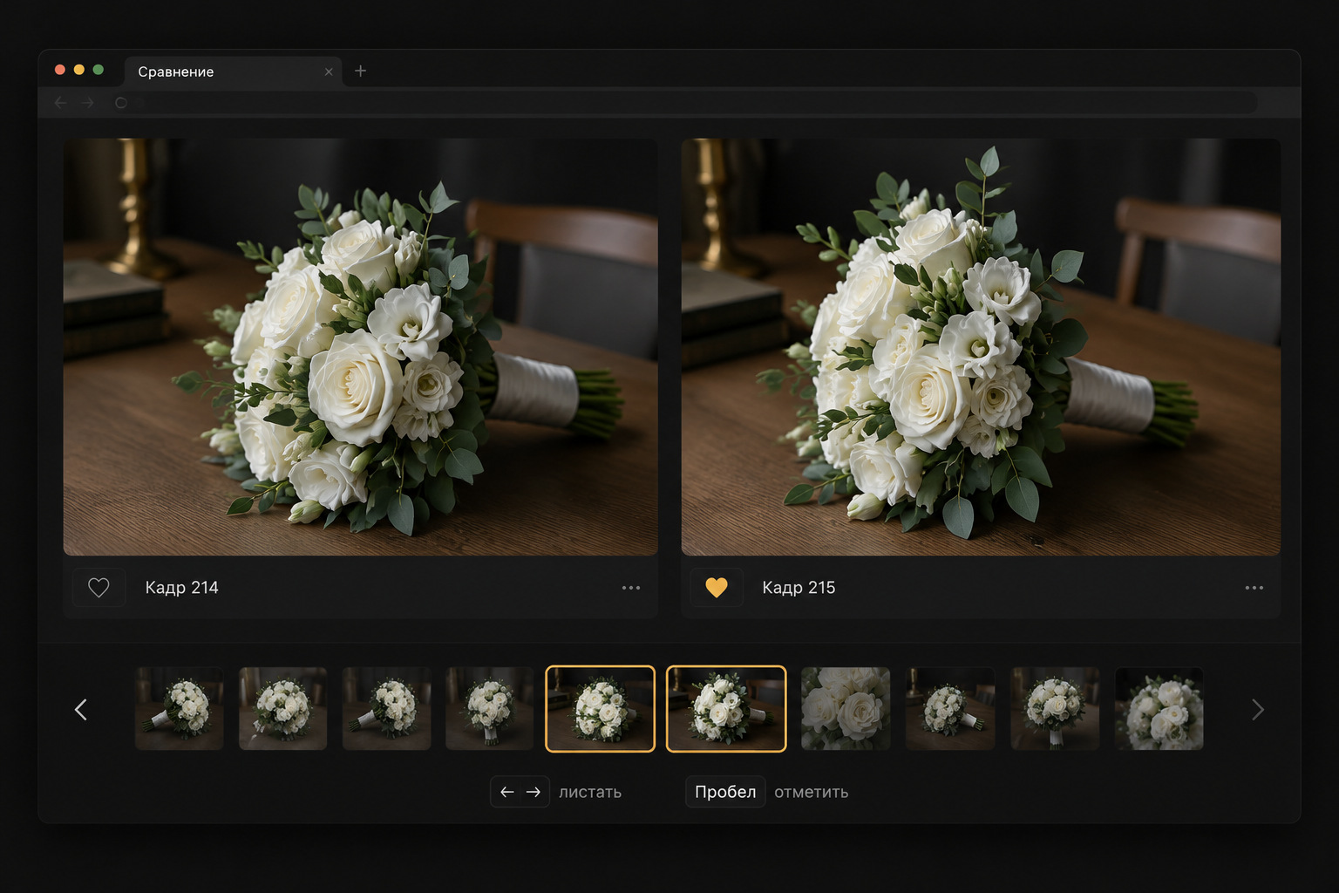
Task: Mark Кадр 214 as favorite with heart
Action: point(99,588)
